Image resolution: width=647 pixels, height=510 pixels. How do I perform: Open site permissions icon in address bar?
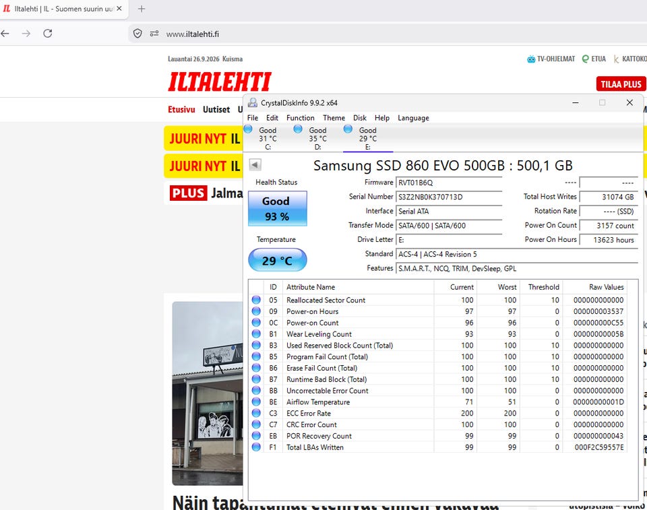pos(154,34)
